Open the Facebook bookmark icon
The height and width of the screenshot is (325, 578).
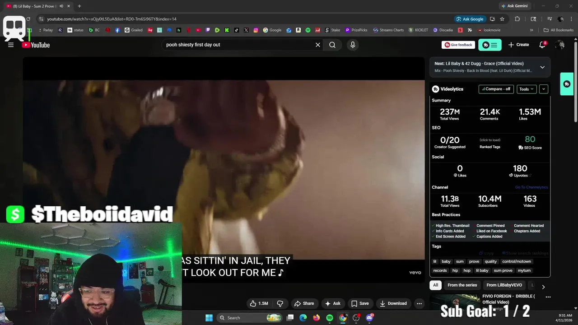[117, 30]
